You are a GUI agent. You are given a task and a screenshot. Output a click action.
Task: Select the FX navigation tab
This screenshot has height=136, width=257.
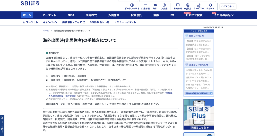172,15
